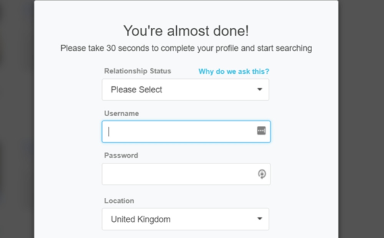Open the 'Please Select' combo box
Viewport: 384px width, 238px height.
[x=185, y=90]
